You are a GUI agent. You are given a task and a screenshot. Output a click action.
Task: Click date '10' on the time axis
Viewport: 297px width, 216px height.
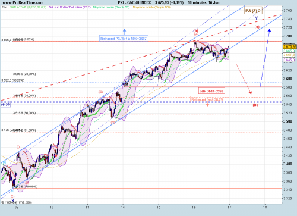[52, 207]
